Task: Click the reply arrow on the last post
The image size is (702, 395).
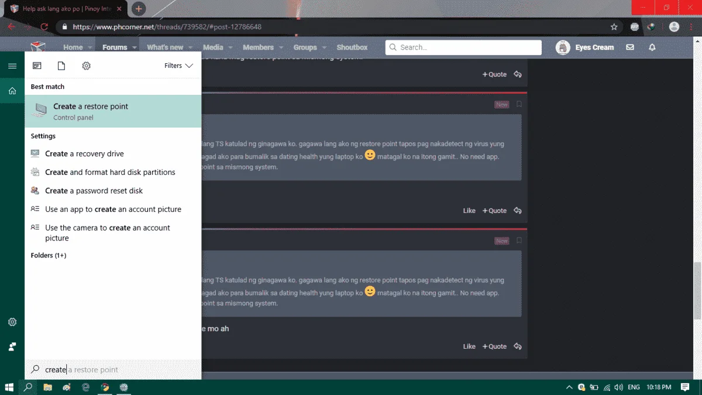Action: pyautogui.click(x=518, y=346)
